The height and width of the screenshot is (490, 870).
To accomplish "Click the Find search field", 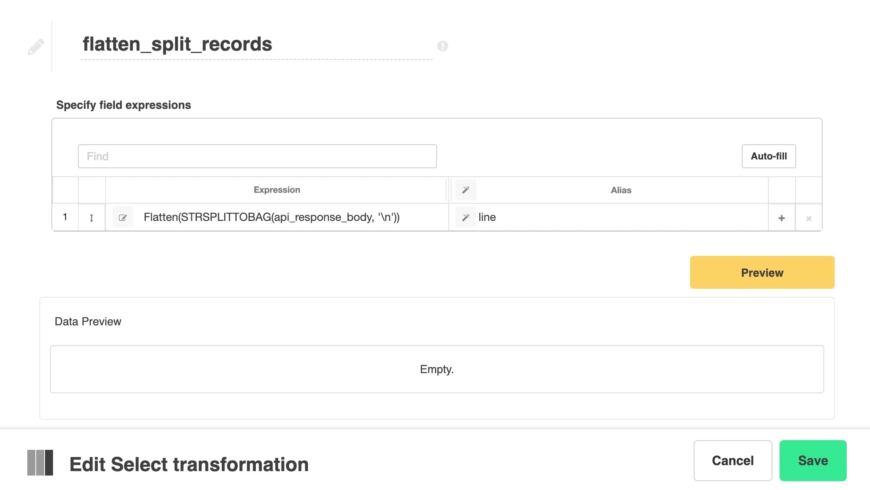I will 257,156.
